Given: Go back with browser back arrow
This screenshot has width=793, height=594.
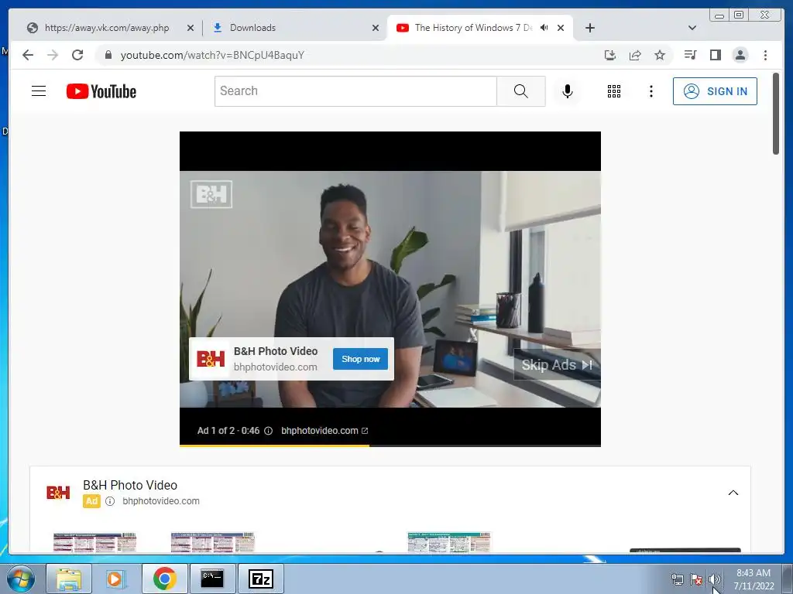Looking at the screenshot, I should (28, 55).
